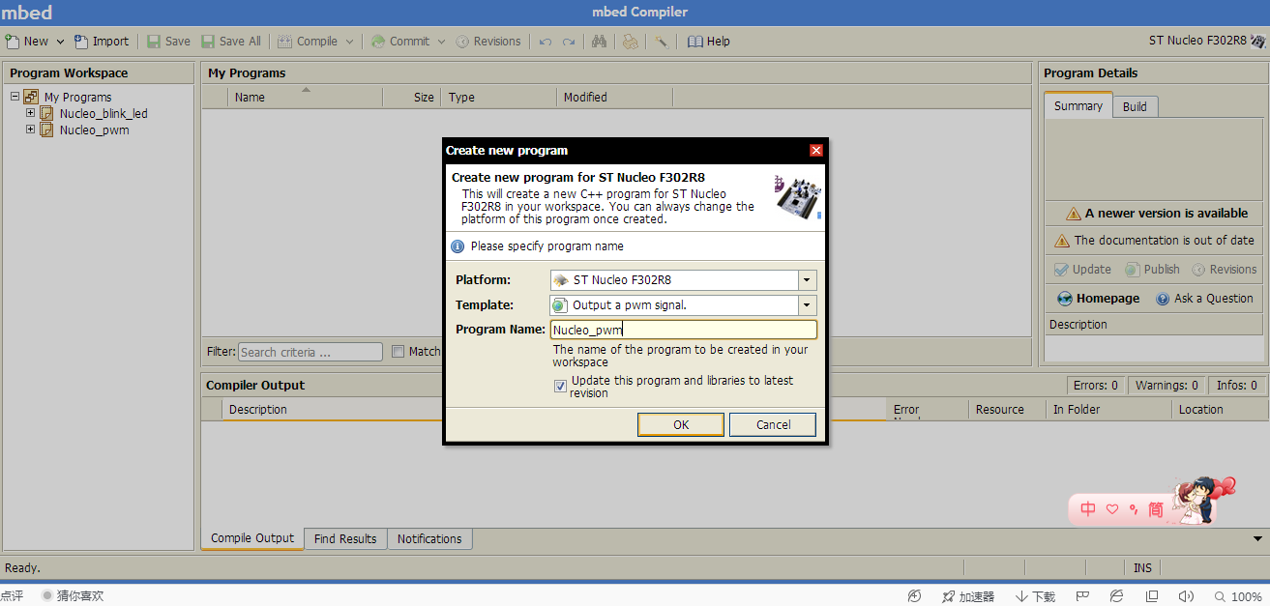The width and height of the screenshot is (1270, 606).
Task: Open the Platform dropdown
Action: point(808,280)
